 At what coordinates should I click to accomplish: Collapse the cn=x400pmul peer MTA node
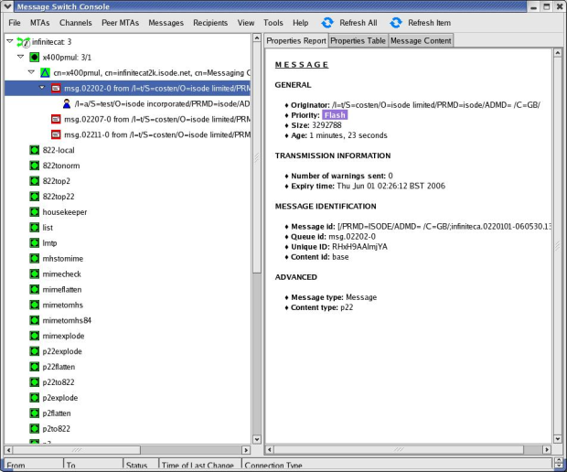(x=31, y=72)
